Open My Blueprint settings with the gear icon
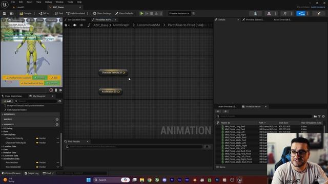328x184 pixels. (60, 101)
